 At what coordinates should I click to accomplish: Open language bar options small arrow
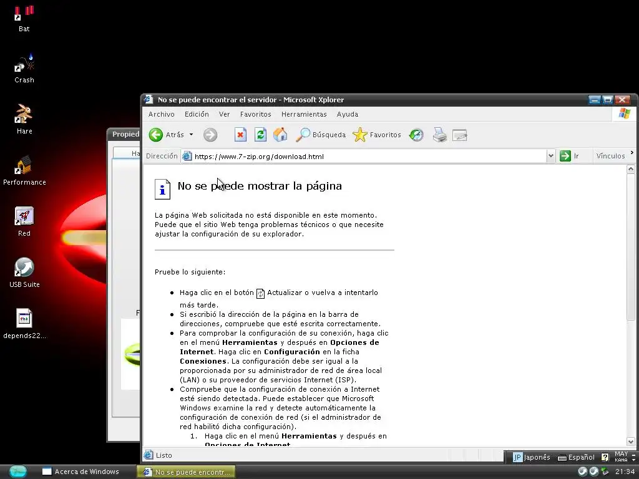click(634, 460)
